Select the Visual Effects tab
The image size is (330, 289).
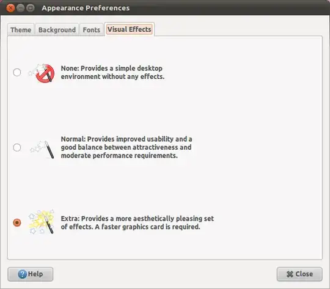129,29
